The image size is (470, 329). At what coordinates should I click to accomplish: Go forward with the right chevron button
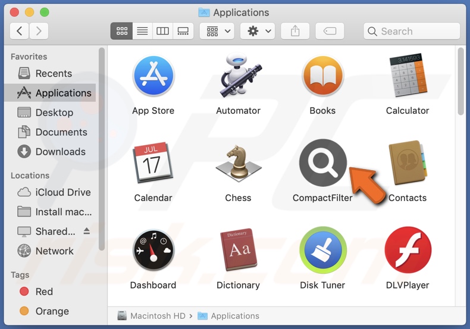(x=39, y=31)
